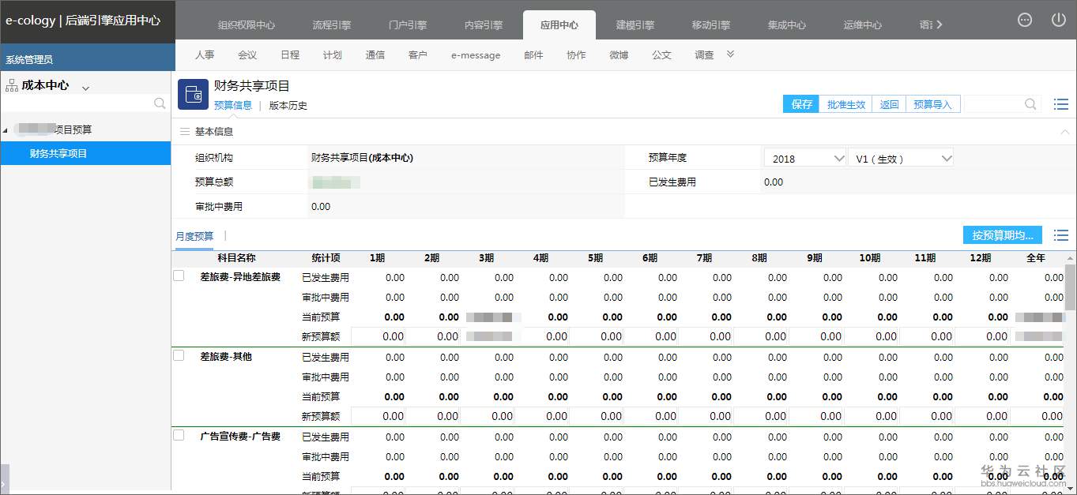The height and width of the screenshot is (495, 1077).
Task: Click the search magnifier in left sidebar
Action: pos(160,103)
